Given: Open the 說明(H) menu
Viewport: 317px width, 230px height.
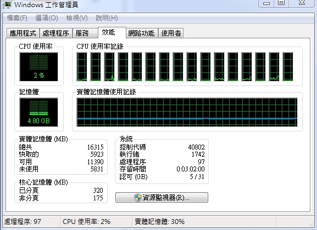Looking at the screenshot, I should coord(107,18).
